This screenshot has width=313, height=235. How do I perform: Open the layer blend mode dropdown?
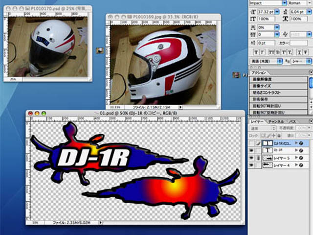click(x=263, y=128)
